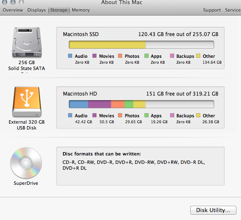Click the 256 GB internal drive icon
The image size is (241, 220).
point(27,42)
